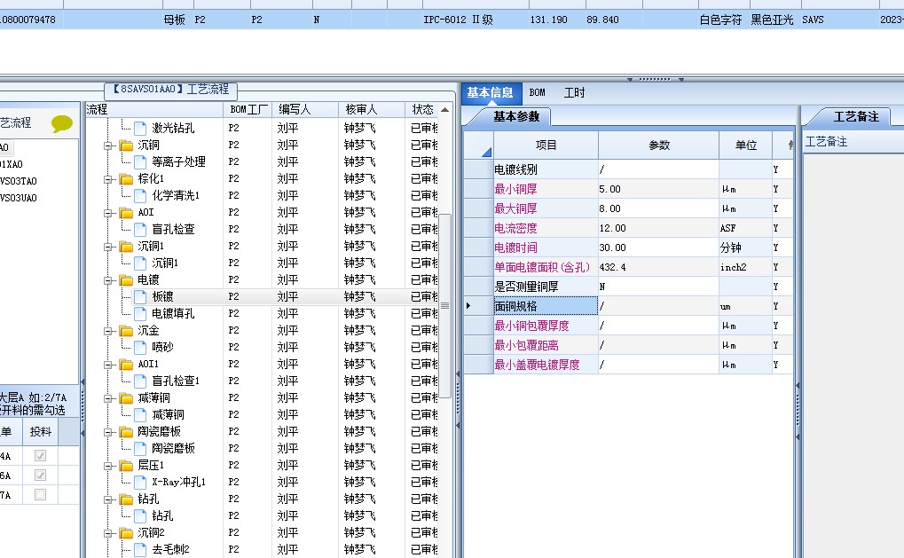Click the document icon beside 激光钻孔
904x558 pixels.
[x=140, y=128]
